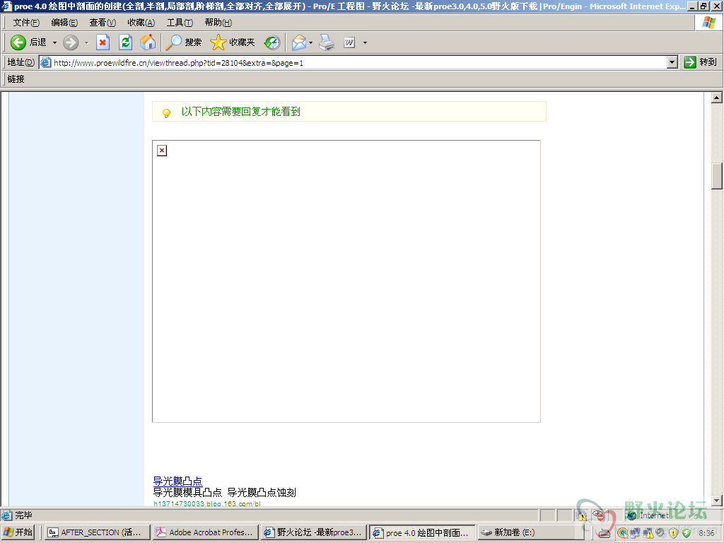Click the broken image placeholder

[x=162, y=151]
